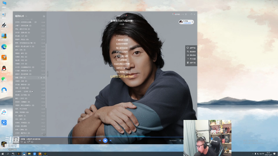
Task: Open the title bar chevron dropdown menu
Action: [x=183, y=14]
